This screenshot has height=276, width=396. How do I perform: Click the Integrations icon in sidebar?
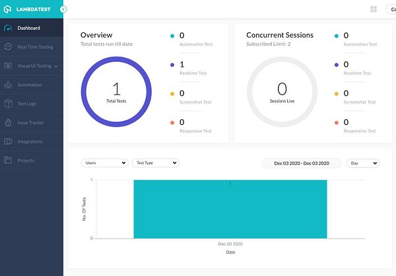click(8, 142)
